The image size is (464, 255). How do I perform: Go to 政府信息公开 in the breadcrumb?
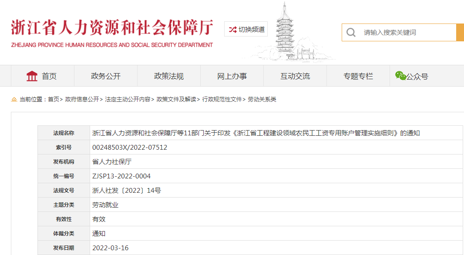point(82,99)
